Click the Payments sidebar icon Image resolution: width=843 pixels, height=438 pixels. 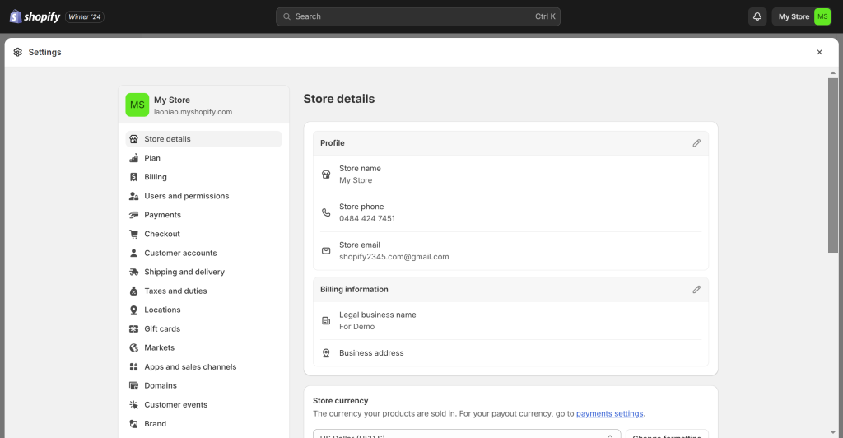coord(134,215)
